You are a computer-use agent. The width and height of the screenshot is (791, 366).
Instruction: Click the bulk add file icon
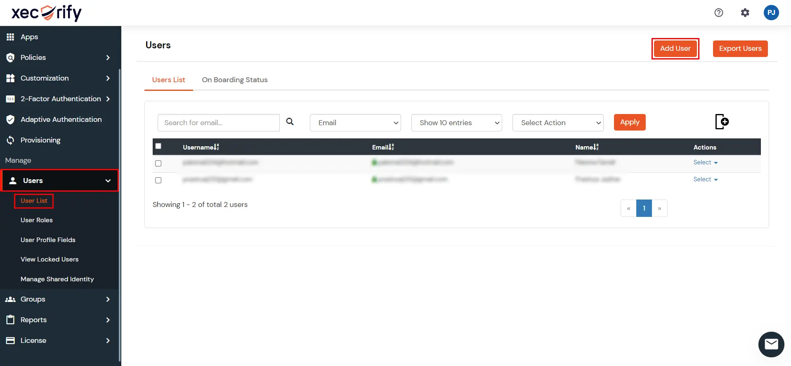tap(722, 122)
